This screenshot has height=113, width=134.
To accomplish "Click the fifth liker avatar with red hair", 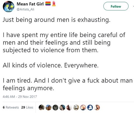I will coord(69,107).
